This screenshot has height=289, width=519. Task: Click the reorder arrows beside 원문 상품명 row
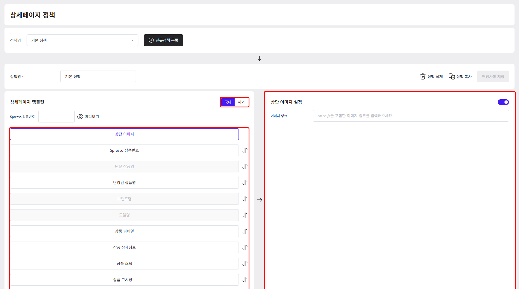245,167
